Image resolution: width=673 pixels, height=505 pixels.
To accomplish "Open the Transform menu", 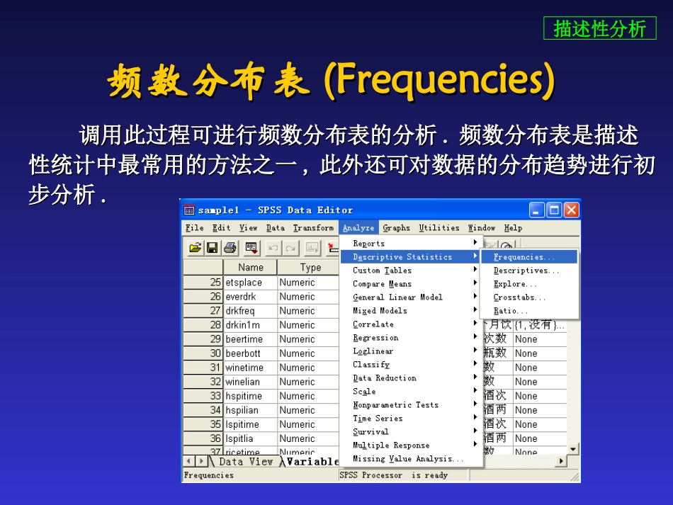I will point(313,228).
